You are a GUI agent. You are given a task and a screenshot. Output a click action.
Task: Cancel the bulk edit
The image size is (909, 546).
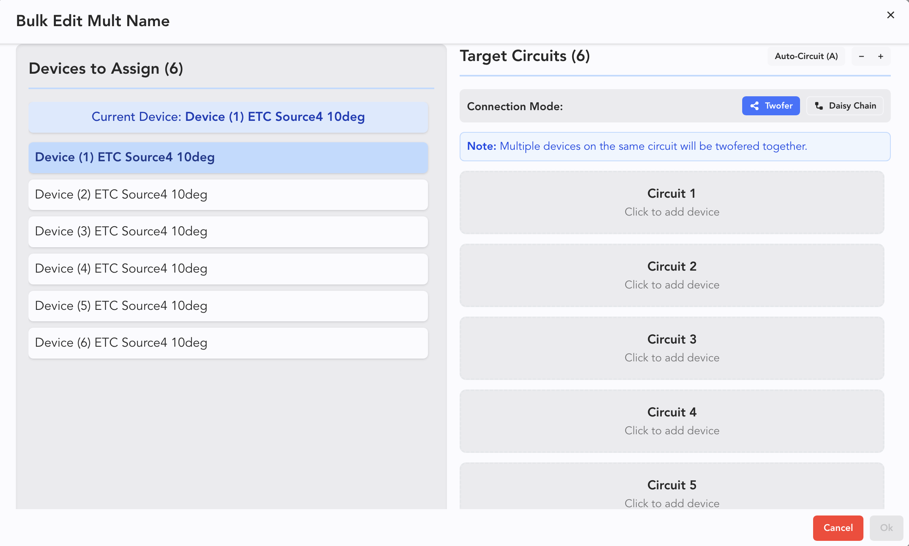(x=838, y=528)
